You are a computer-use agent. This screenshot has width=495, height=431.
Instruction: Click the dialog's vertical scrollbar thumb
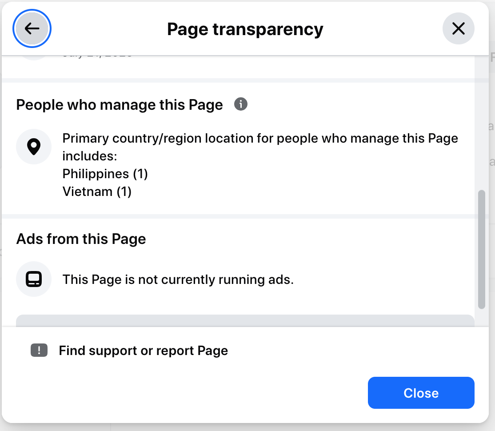click(481, 249)
